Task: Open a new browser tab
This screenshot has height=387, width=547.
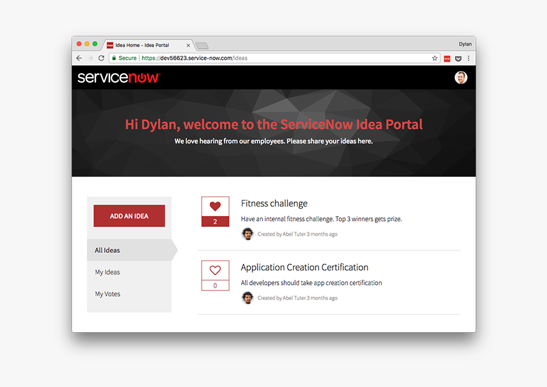Action: tap(202, 46)
